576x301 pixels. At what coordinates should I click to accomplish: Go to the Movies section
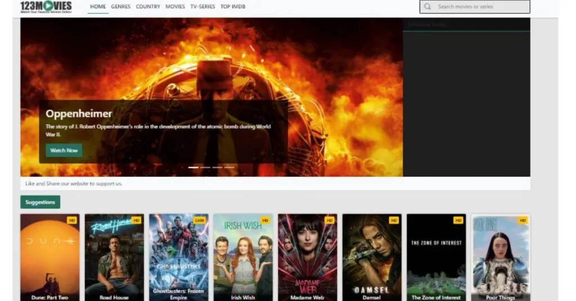pyautogui.click(x=175, y=7)
